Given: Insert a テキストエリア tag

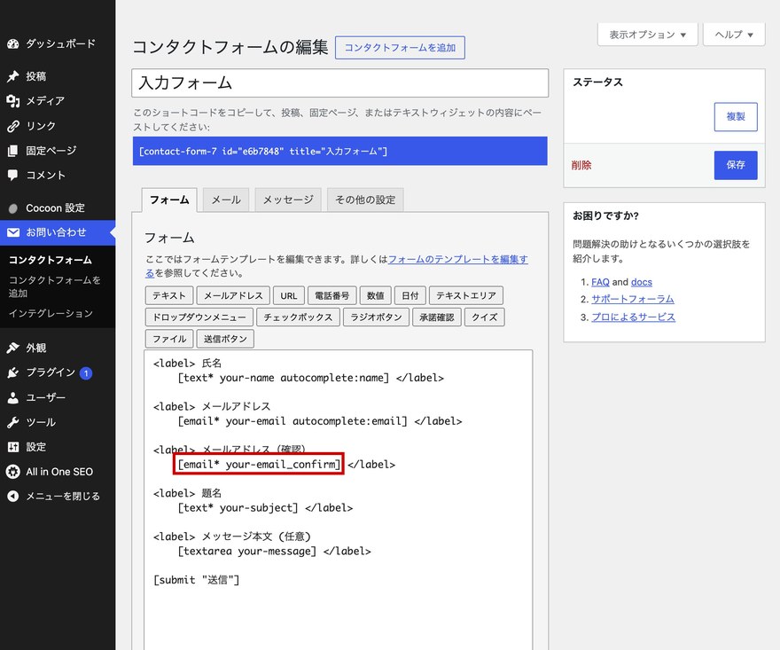Looking at the screenshot, I should (466, 295).
